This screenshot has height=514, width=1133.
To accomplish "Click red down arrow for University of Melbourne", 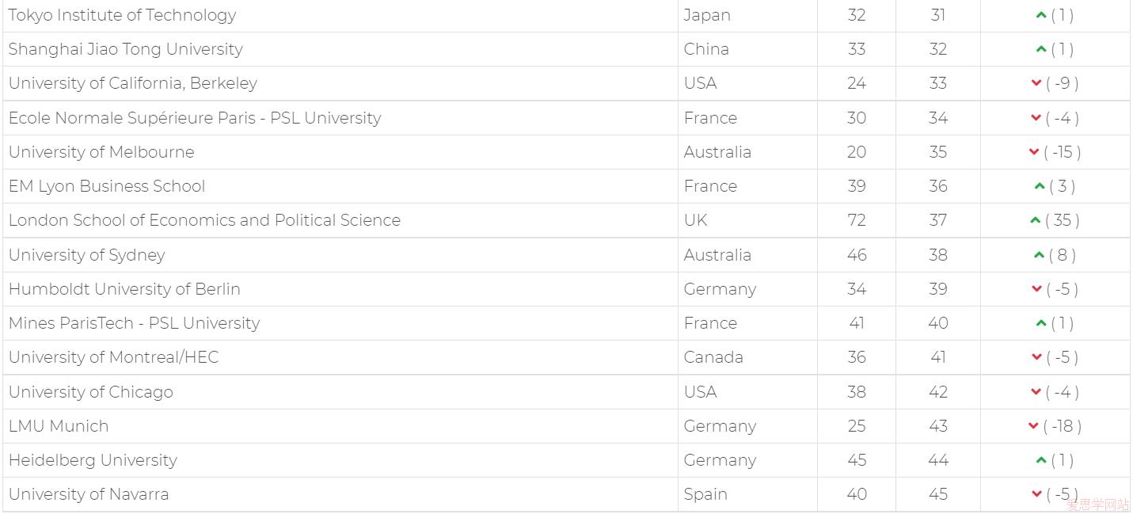I will click(x=1033, y=152).
